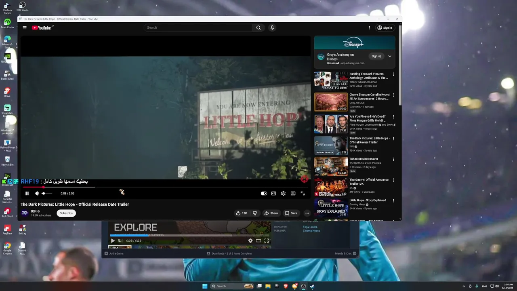Subscribe to the IGN channel
The height and width of the screenshot is (291, 517).
tap(66, 213)
